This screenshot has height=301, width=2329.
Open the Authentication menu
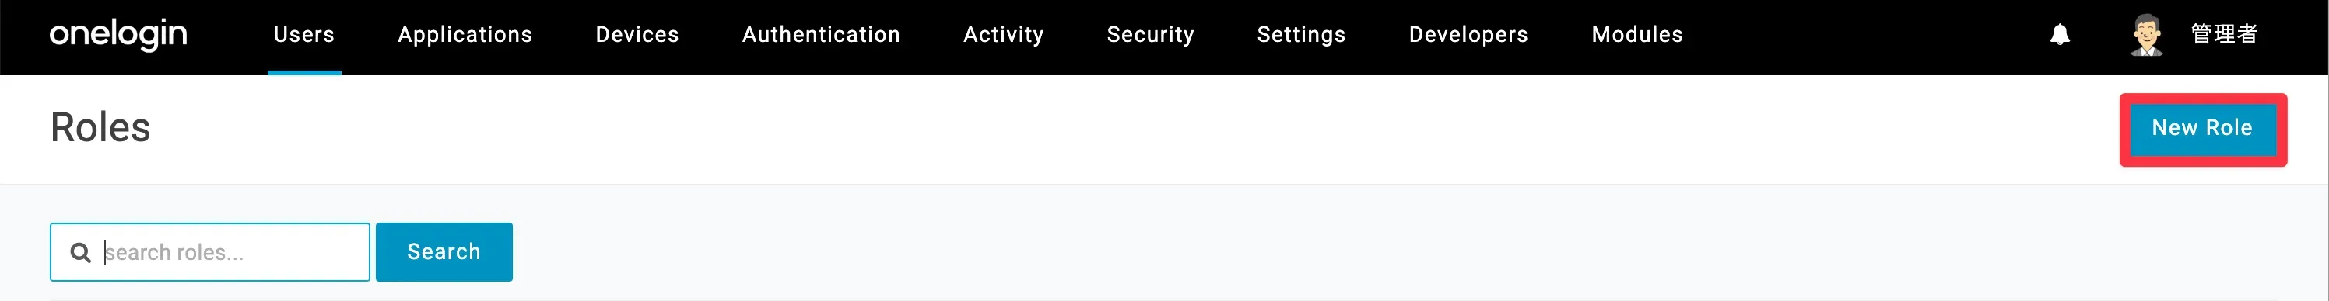coord(821,34)
